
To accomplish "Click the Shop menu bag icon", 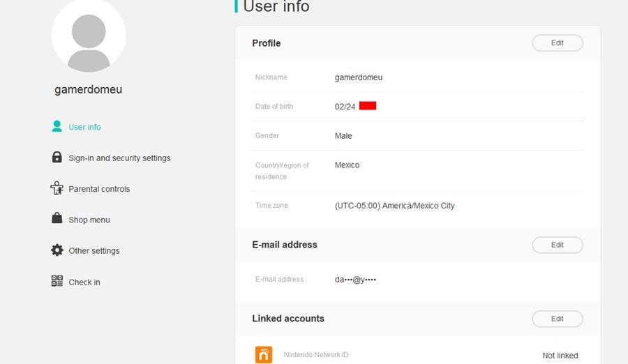I will pos(57,218).
